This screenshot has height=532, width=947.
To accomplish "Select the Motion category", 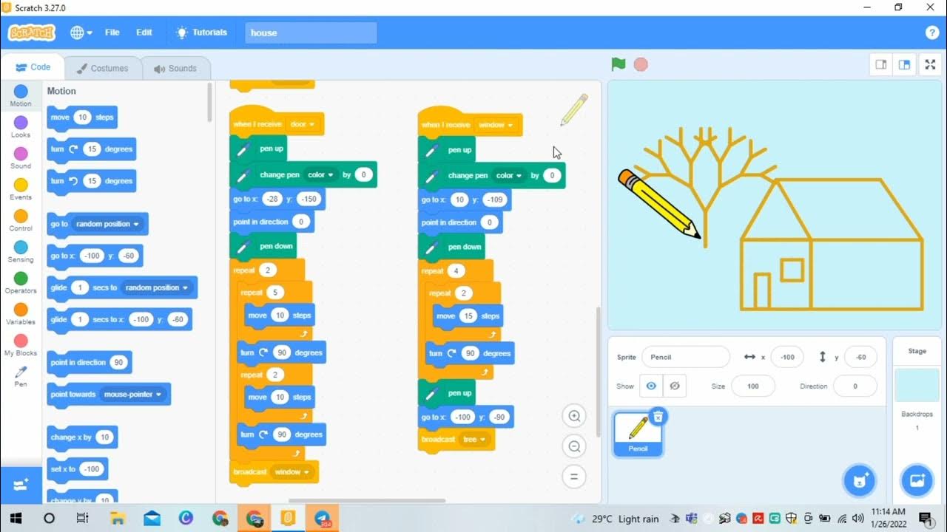I will coord(21,95).
